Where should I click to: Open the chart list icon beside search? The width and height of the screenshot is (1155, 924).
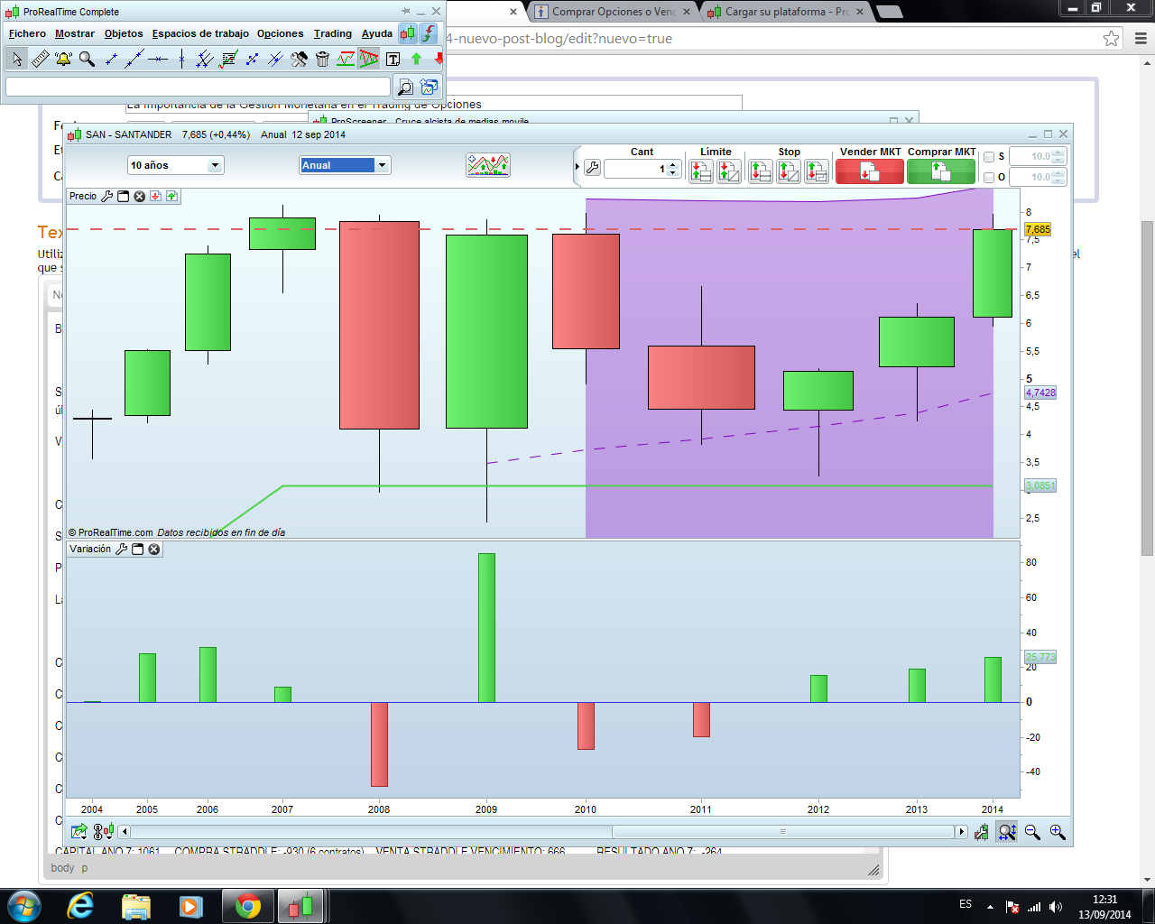[429, 87]
